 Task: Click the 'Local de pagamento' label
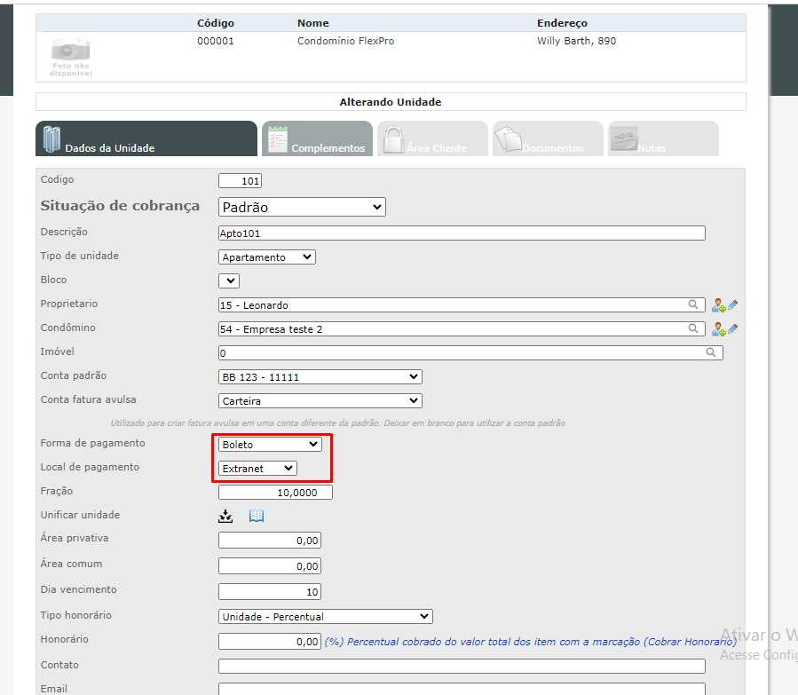coord(90,467)
